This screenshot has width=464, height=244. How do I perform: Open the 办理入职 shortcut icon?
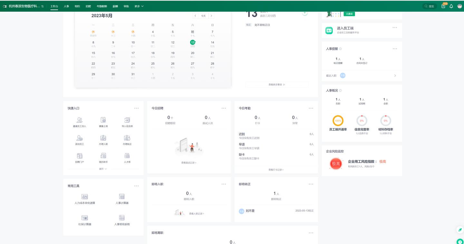pyautogui.click(x=103, y=138)
